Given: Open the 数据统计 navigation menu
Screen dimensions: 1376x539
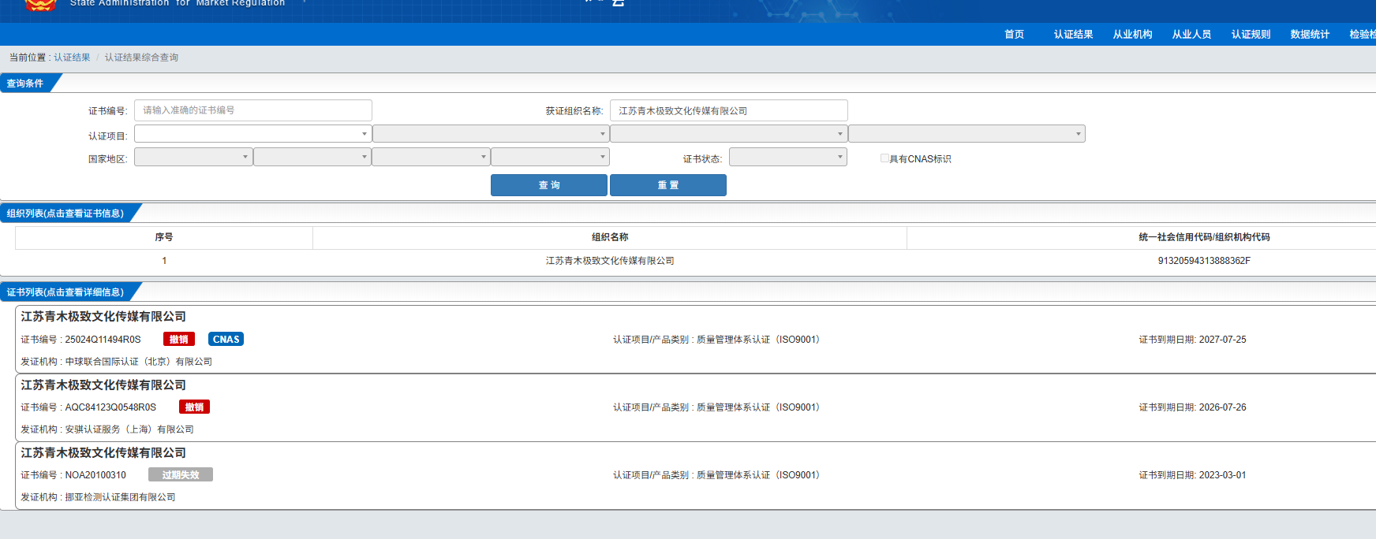Looking at the screenshot, I should [x=1310, y=34].
